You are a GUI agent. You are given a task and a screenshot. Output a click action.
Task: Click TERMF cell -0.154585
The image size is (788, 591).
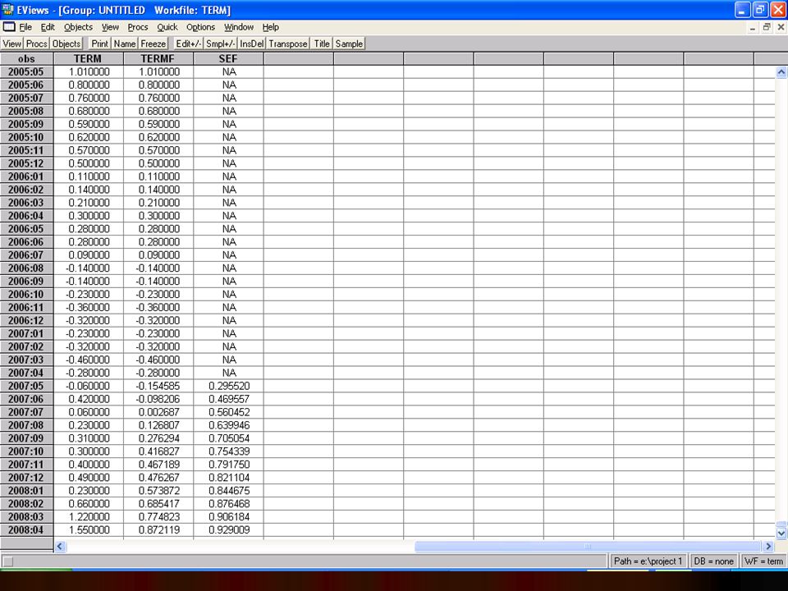(158, 386)
